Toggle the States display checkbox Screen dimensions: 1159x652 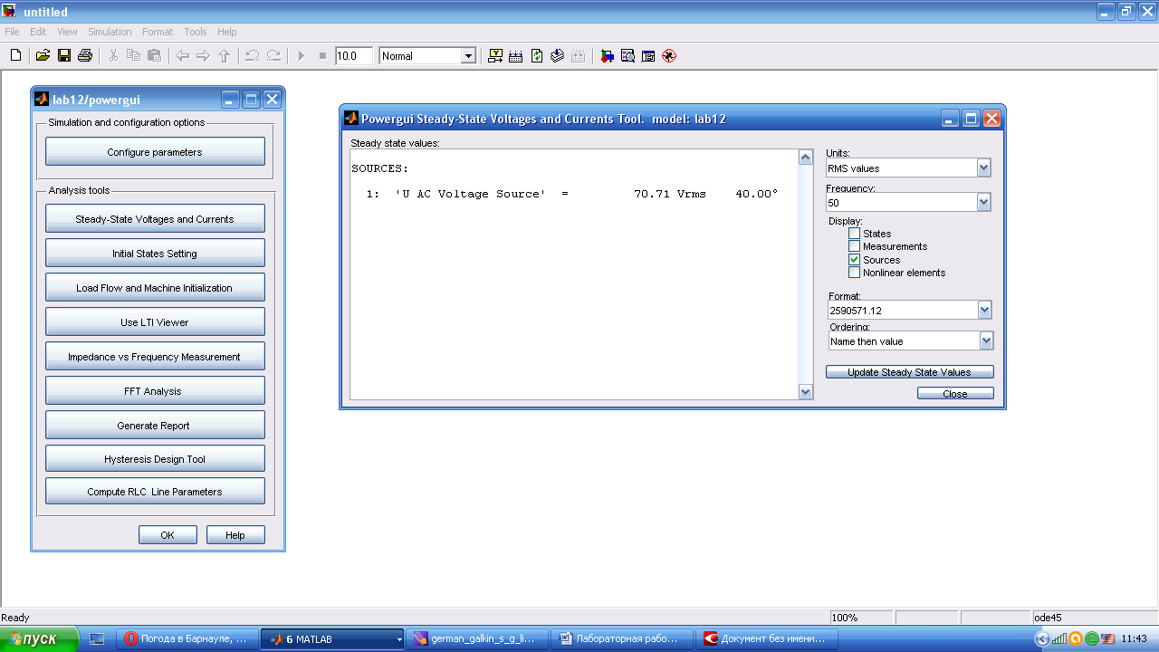tap(854, 234)
